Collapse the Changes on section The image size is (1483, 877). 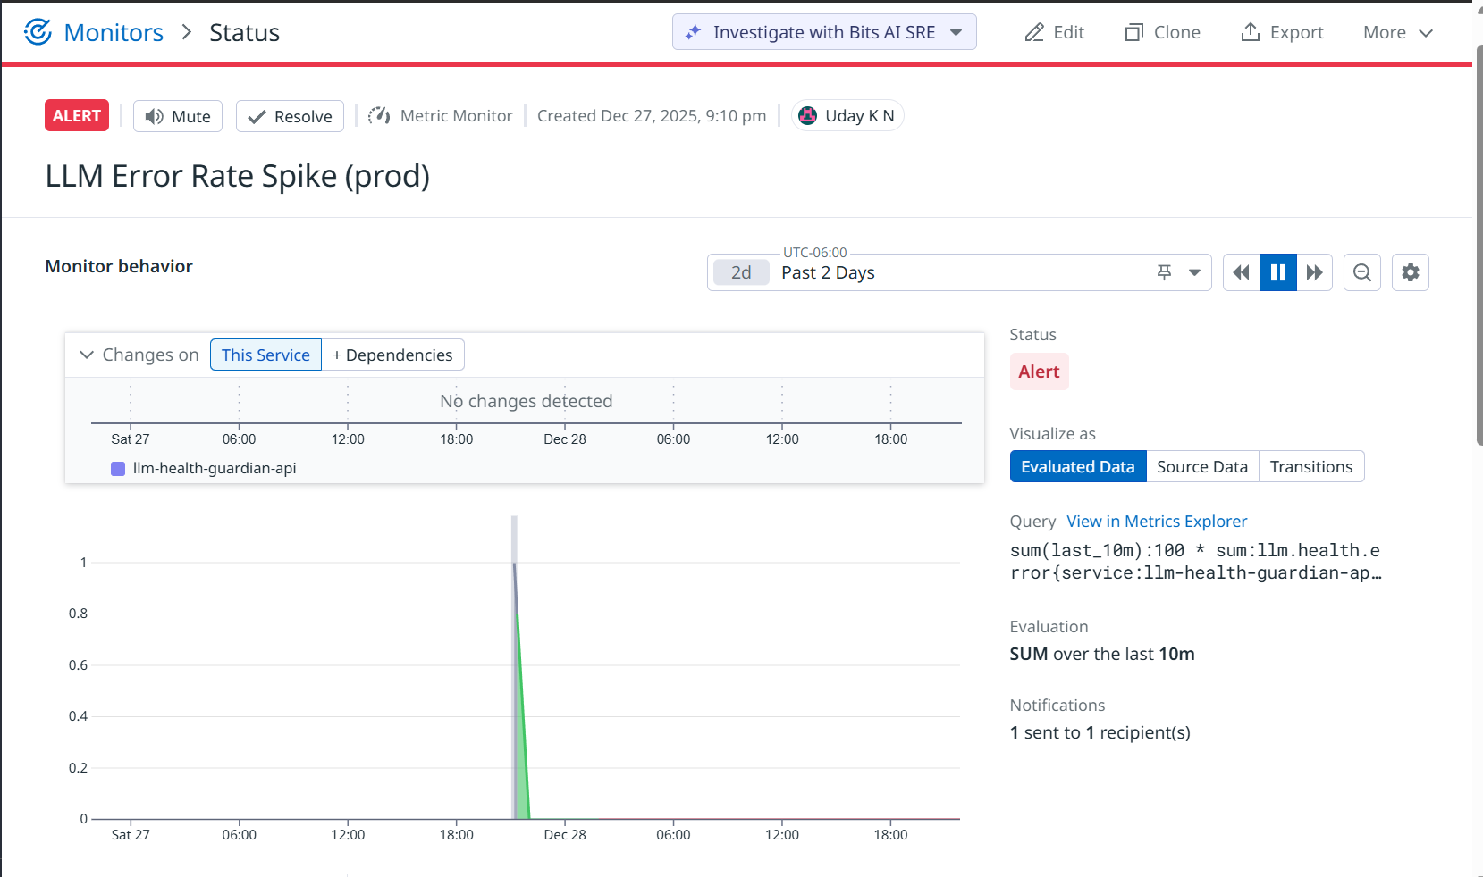pyautogui.click(x=87, y=355)
